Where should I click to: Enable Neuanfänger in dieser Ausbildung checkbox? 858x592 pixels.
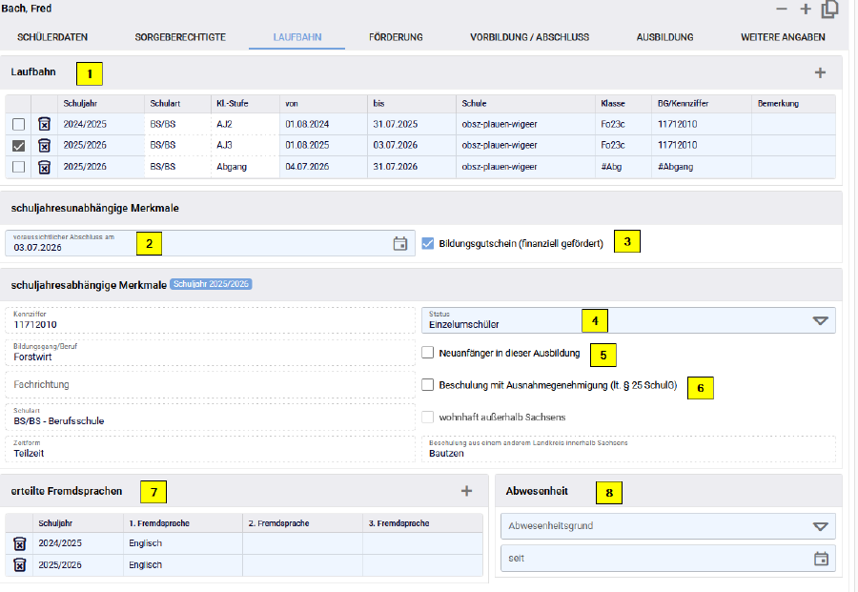[428, 353]
